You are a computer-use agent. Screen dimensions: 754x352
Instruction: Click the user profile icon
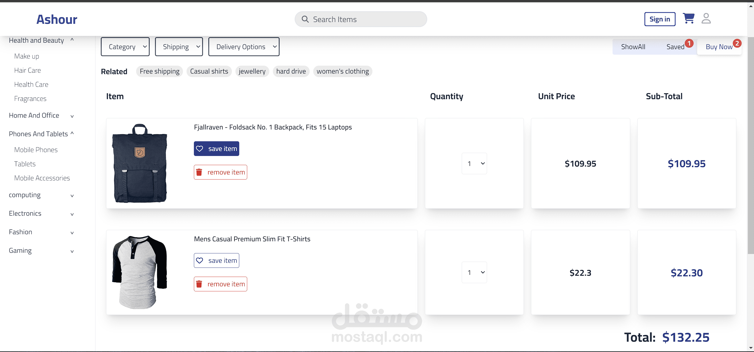click(706, 19)
